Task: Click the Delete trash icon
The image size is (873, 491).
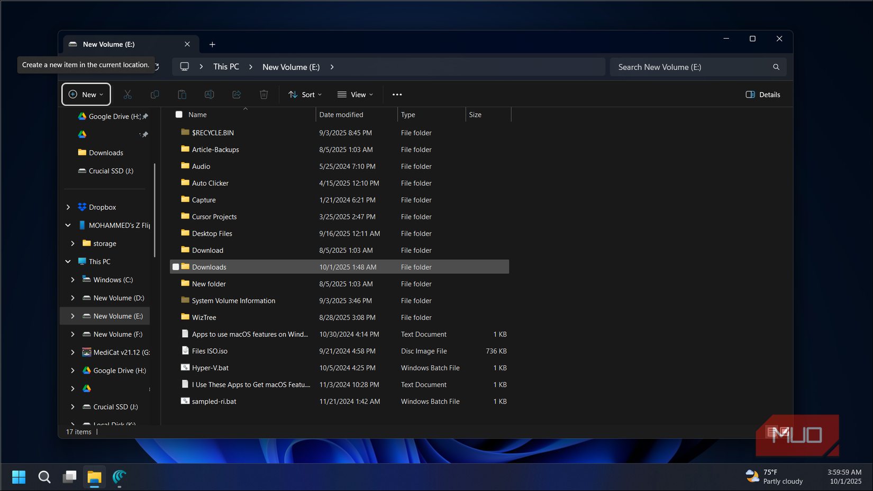Action: coord(263,94)
